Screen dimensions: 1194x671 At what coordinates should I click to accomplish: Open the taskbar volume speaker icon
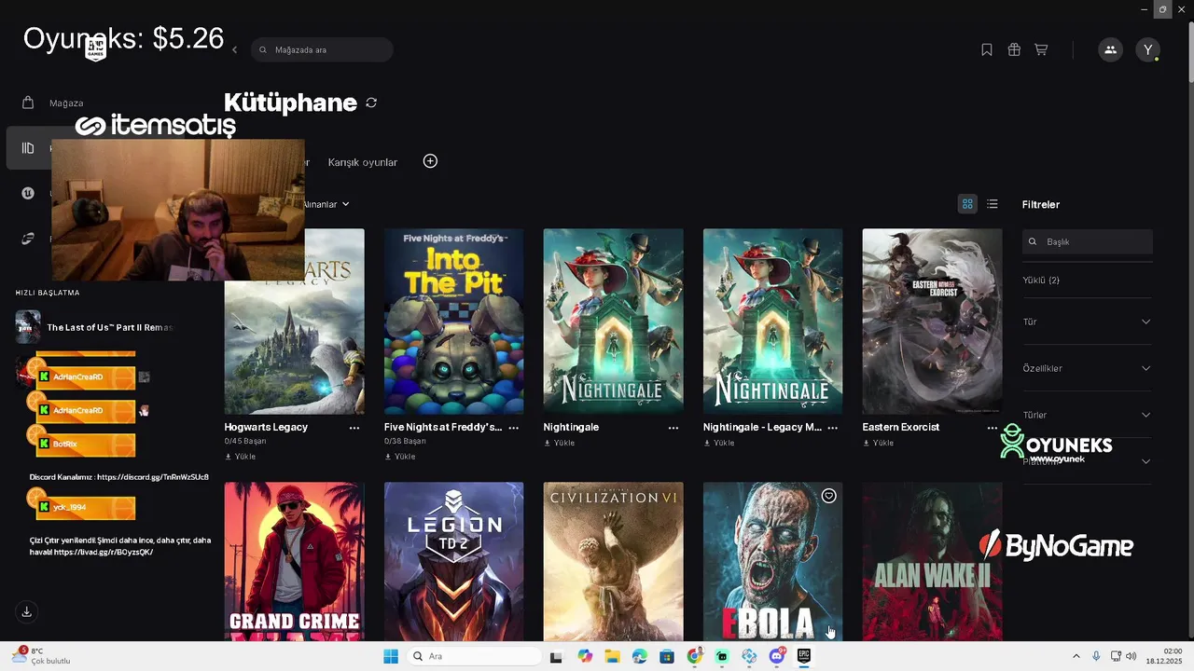[x=1132, y=656]
